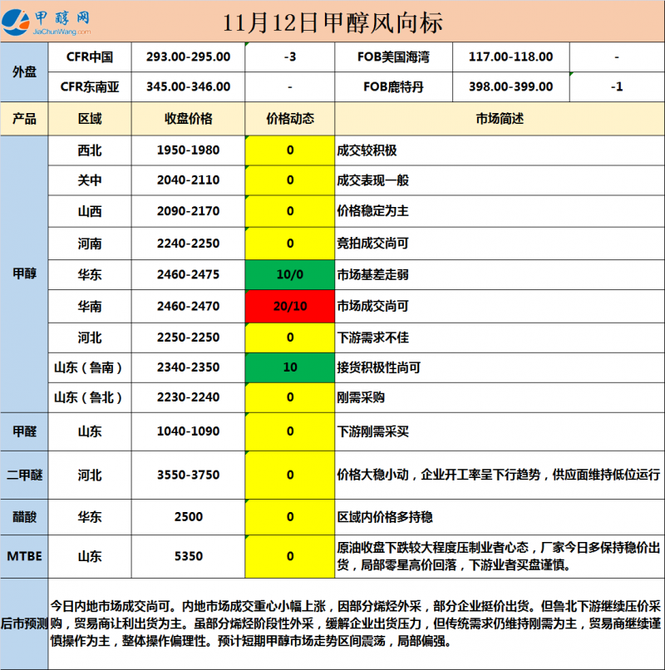This screenshot has height=670, width=665.
Task: Click the MTBE price "5350"
Action: point(188,556)
